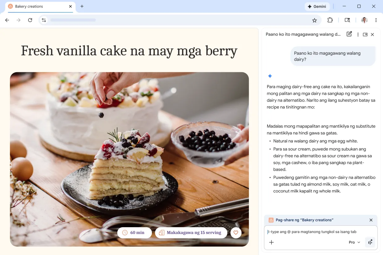This screenshot has width=383, height=255.
Task: Click the browser back arrow
Action: 7,20
